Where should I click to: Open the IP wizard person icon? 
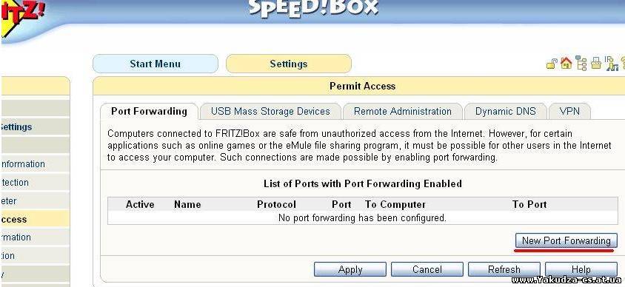(x=612, y=64)
